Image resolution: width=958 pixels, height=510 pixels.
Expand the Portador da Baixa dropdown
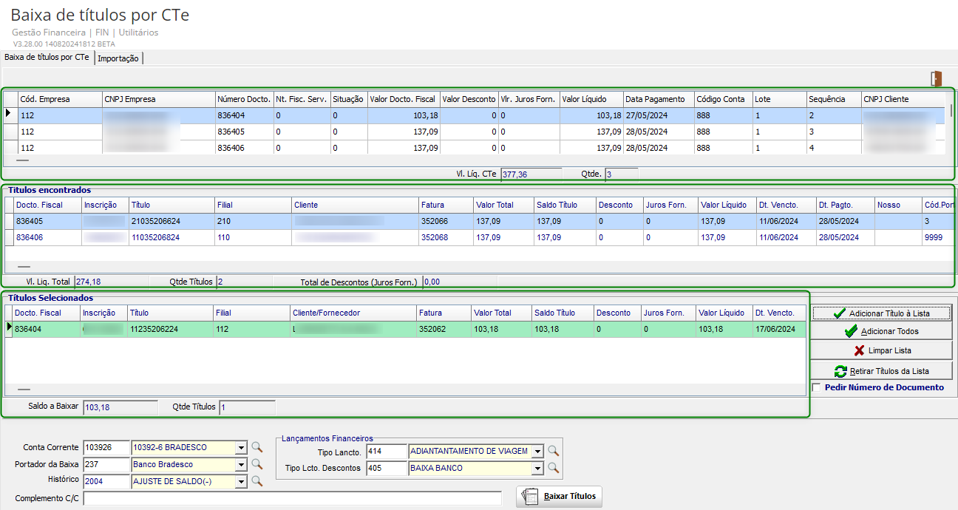(241, 464)
